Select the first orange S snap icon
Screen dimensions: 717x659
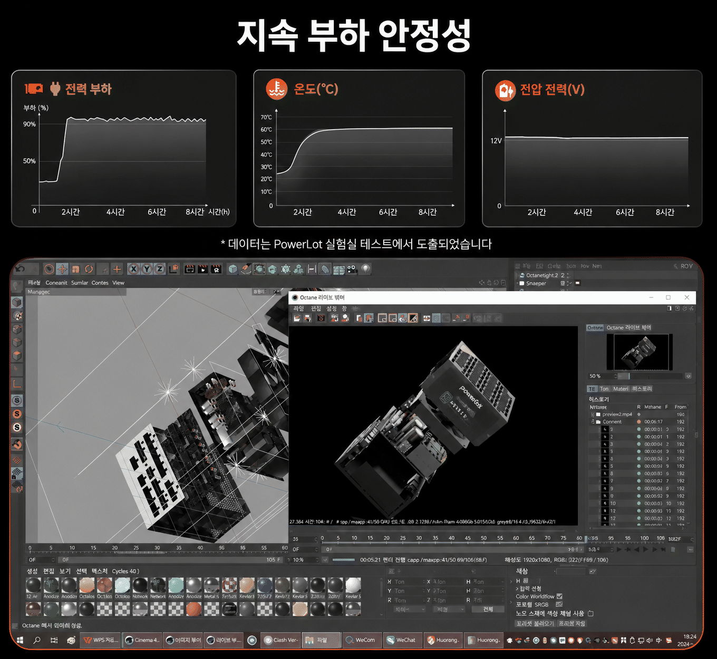click(x=17, y=414)
